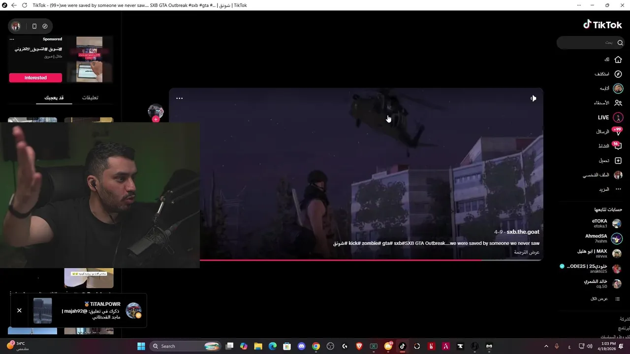Image resolution: width=630 pixels, height=354 pixels.
Task: Click the Windows taskbar Search box
Action: 185,346
